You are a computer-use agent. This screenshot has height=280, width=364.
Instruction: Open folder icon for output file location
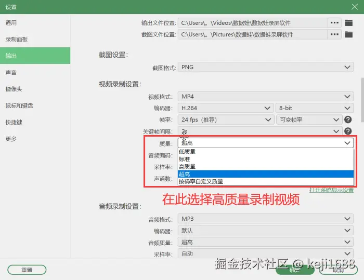click(x=349, y=23)
